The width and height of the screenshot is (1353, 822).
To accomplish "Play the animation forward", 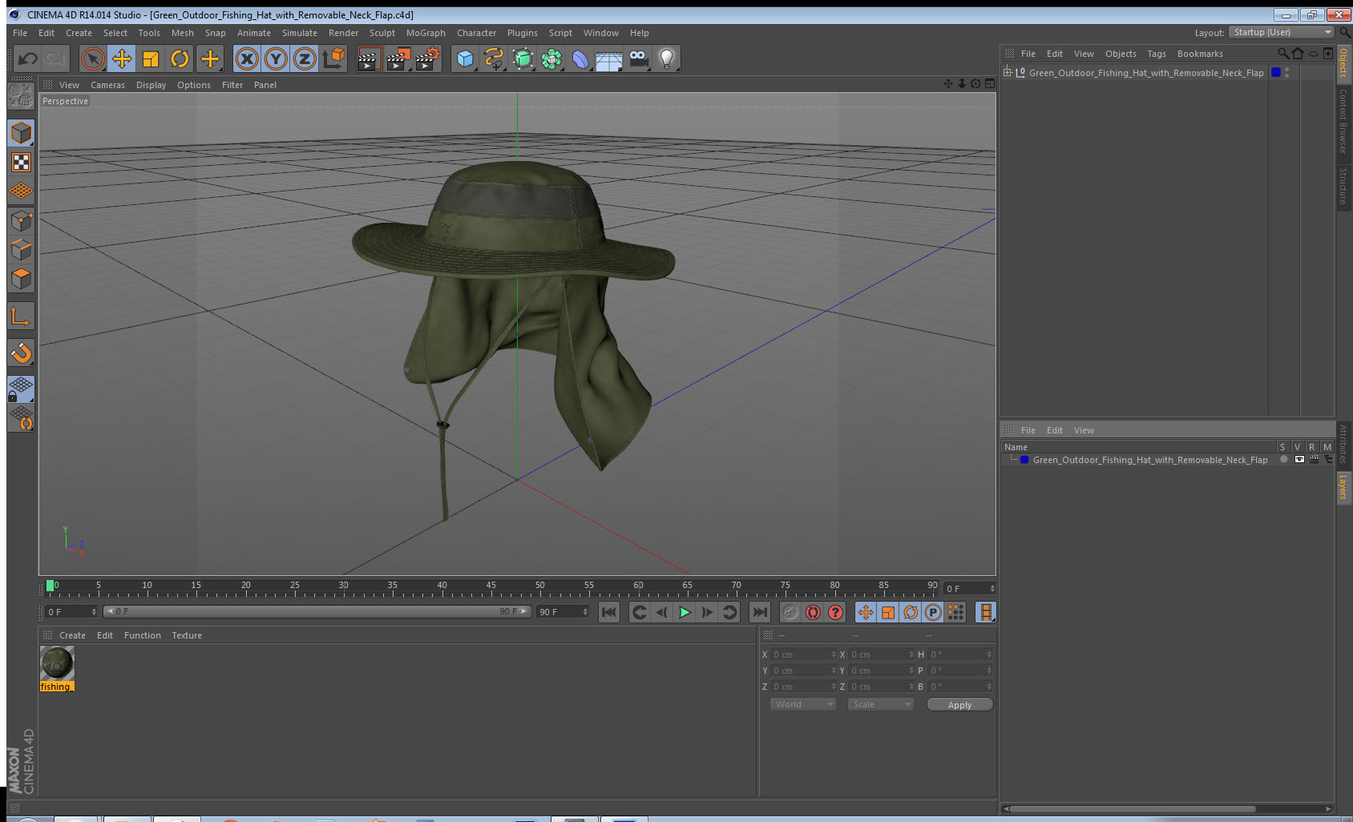I will point(685,612).
